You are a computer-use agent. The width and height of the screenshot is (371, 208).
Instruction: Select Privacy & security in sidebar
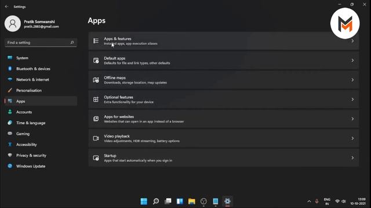(41, 155)
